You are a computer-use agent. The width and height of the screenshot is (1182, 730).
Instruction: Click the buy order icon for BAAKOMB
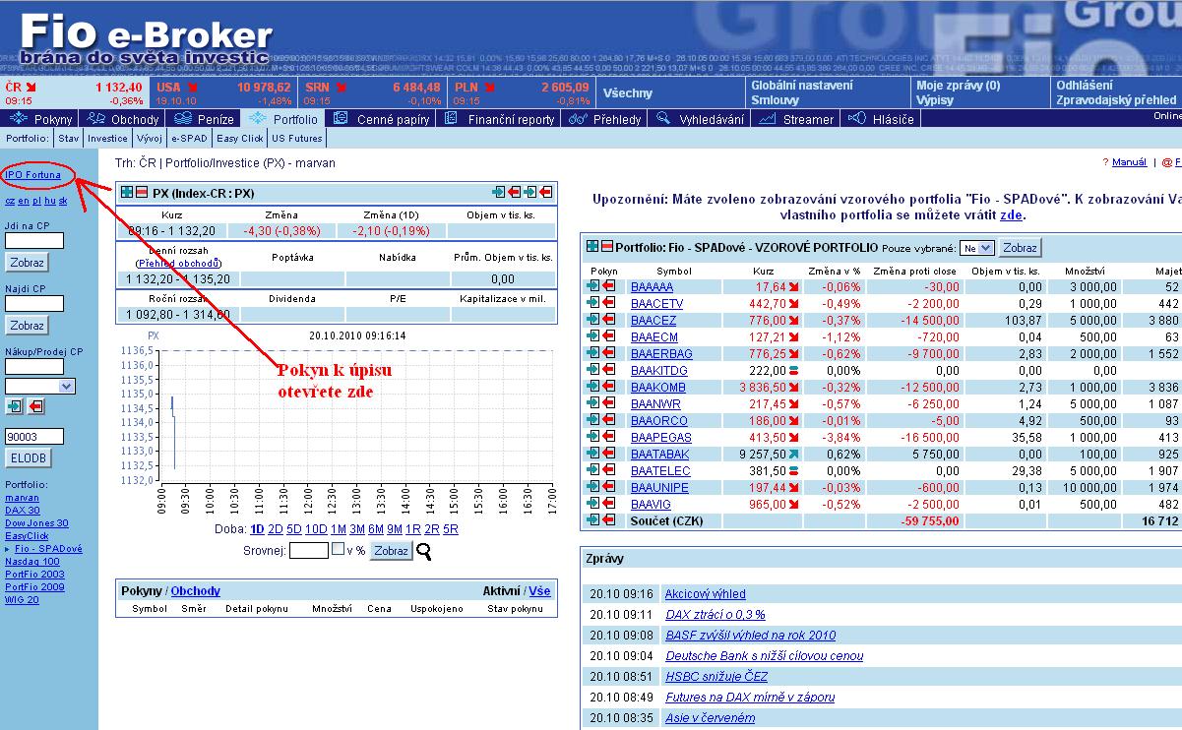coord(592,387)
